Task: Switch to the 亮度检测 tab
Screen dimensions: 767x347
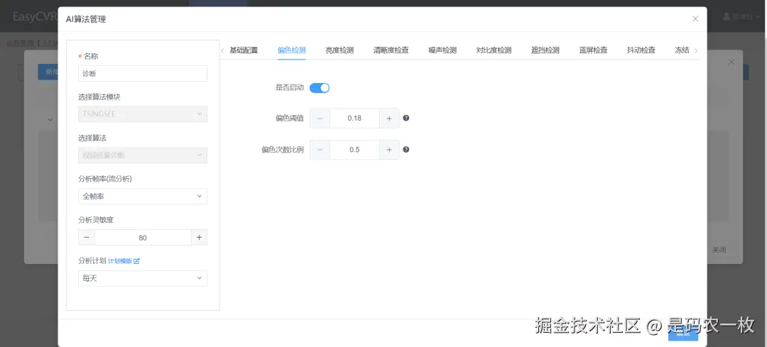Action: 339,50
